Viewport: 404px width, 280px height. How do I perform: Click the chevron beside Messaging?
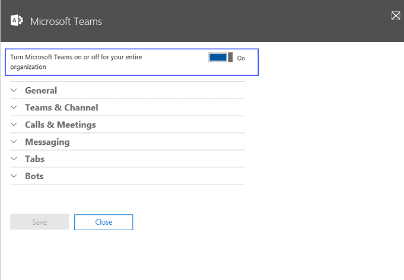coord(14,141)
